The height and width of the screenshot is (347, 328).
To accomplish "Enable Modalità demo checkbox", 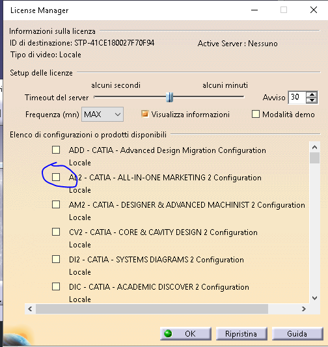I will [x=256, y=114].
